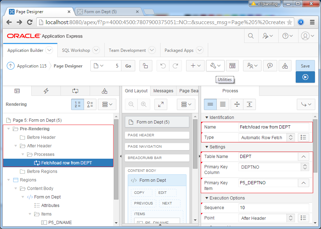Click the Collapse All groups icon
Screen dimensions: 321x229
237,104
